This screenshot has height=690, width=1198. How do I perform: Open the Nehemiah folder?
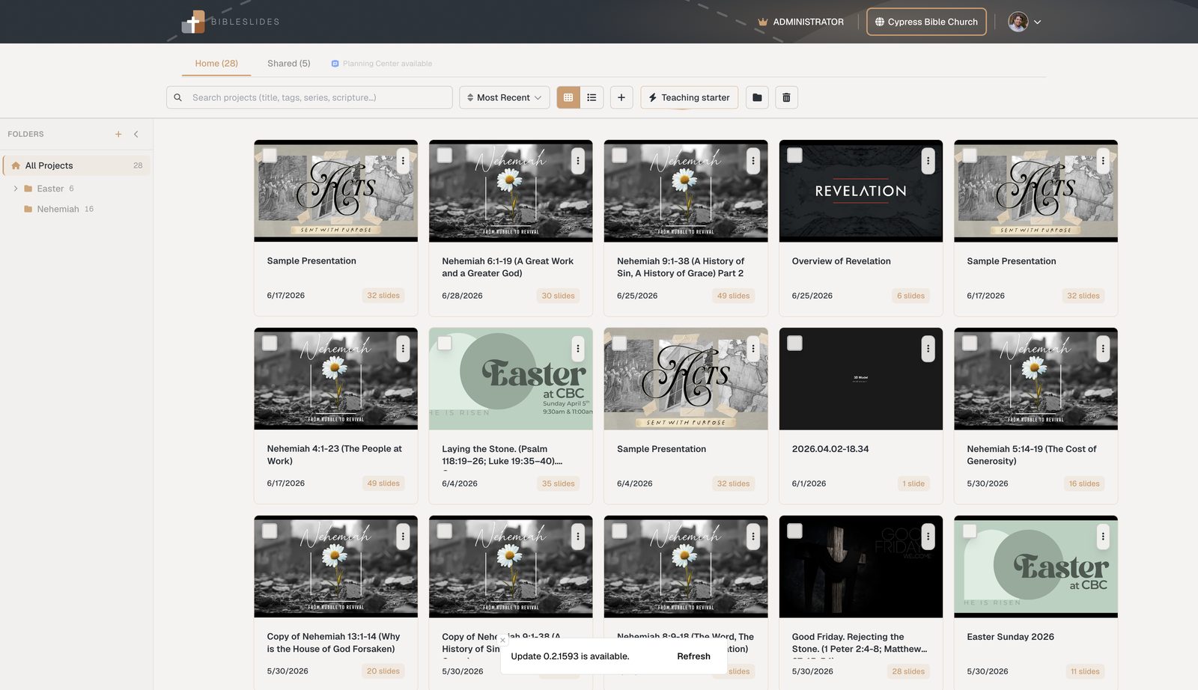[x=58, y=209]
